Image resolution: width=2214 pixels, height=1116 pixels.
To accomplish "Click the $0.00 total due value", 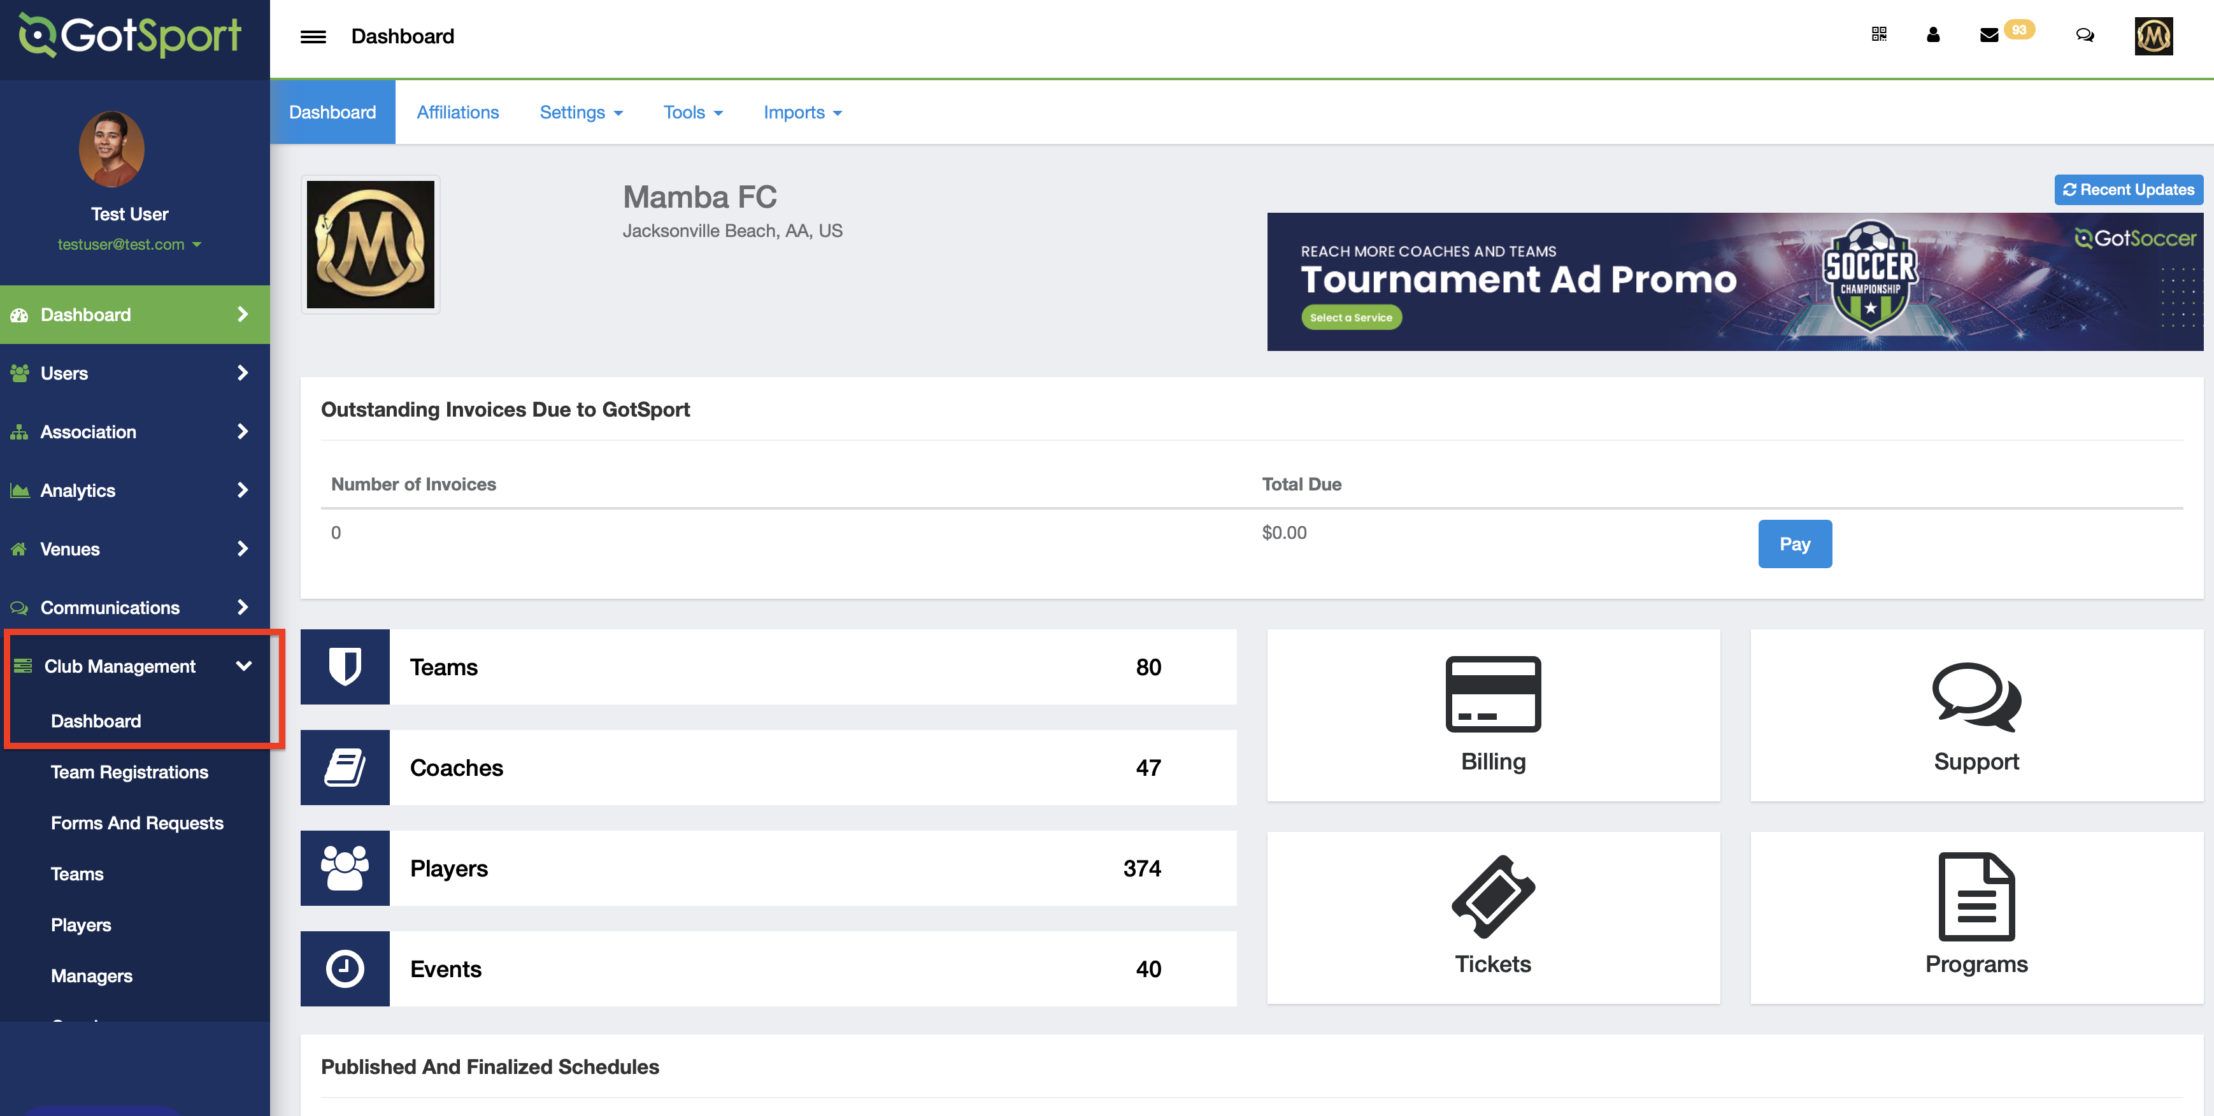I will [x=1284, y=533].
